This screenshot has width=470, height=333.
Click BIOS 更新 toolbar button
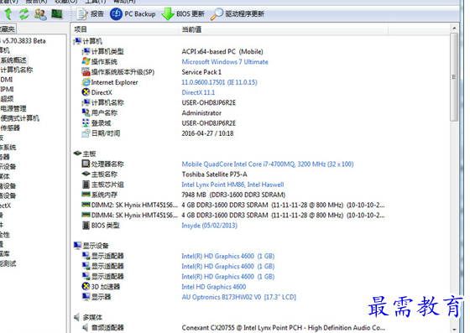click(x=183, y=13)
